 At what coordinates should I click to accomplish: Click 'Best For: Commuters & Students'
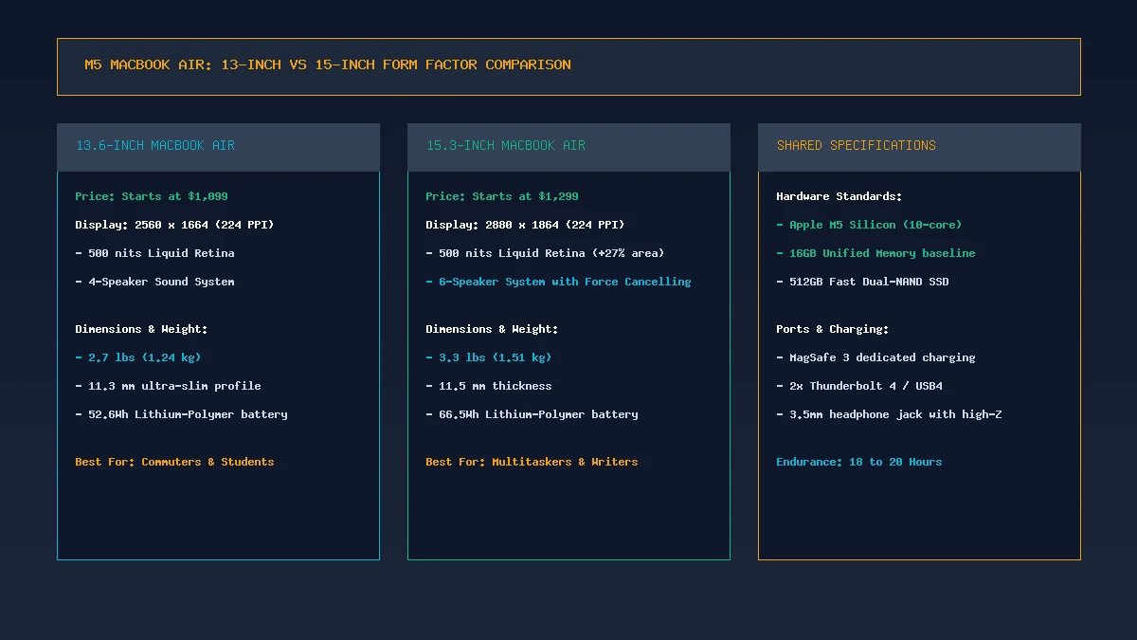174,462
